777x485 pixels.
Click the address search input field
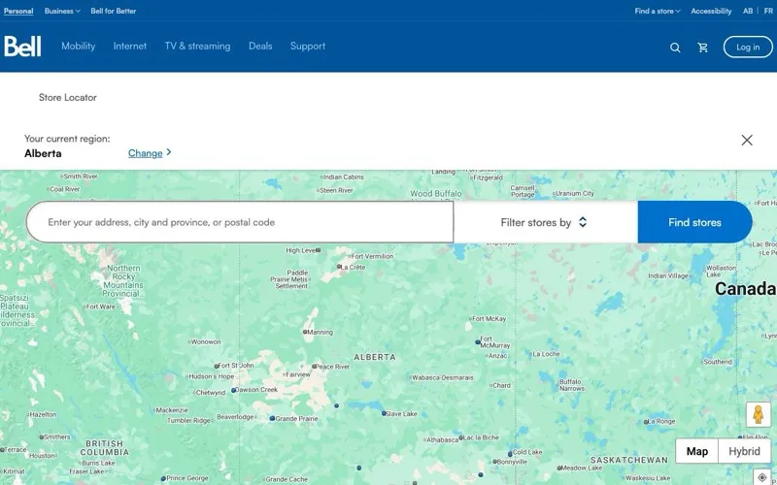pos(240,222)
